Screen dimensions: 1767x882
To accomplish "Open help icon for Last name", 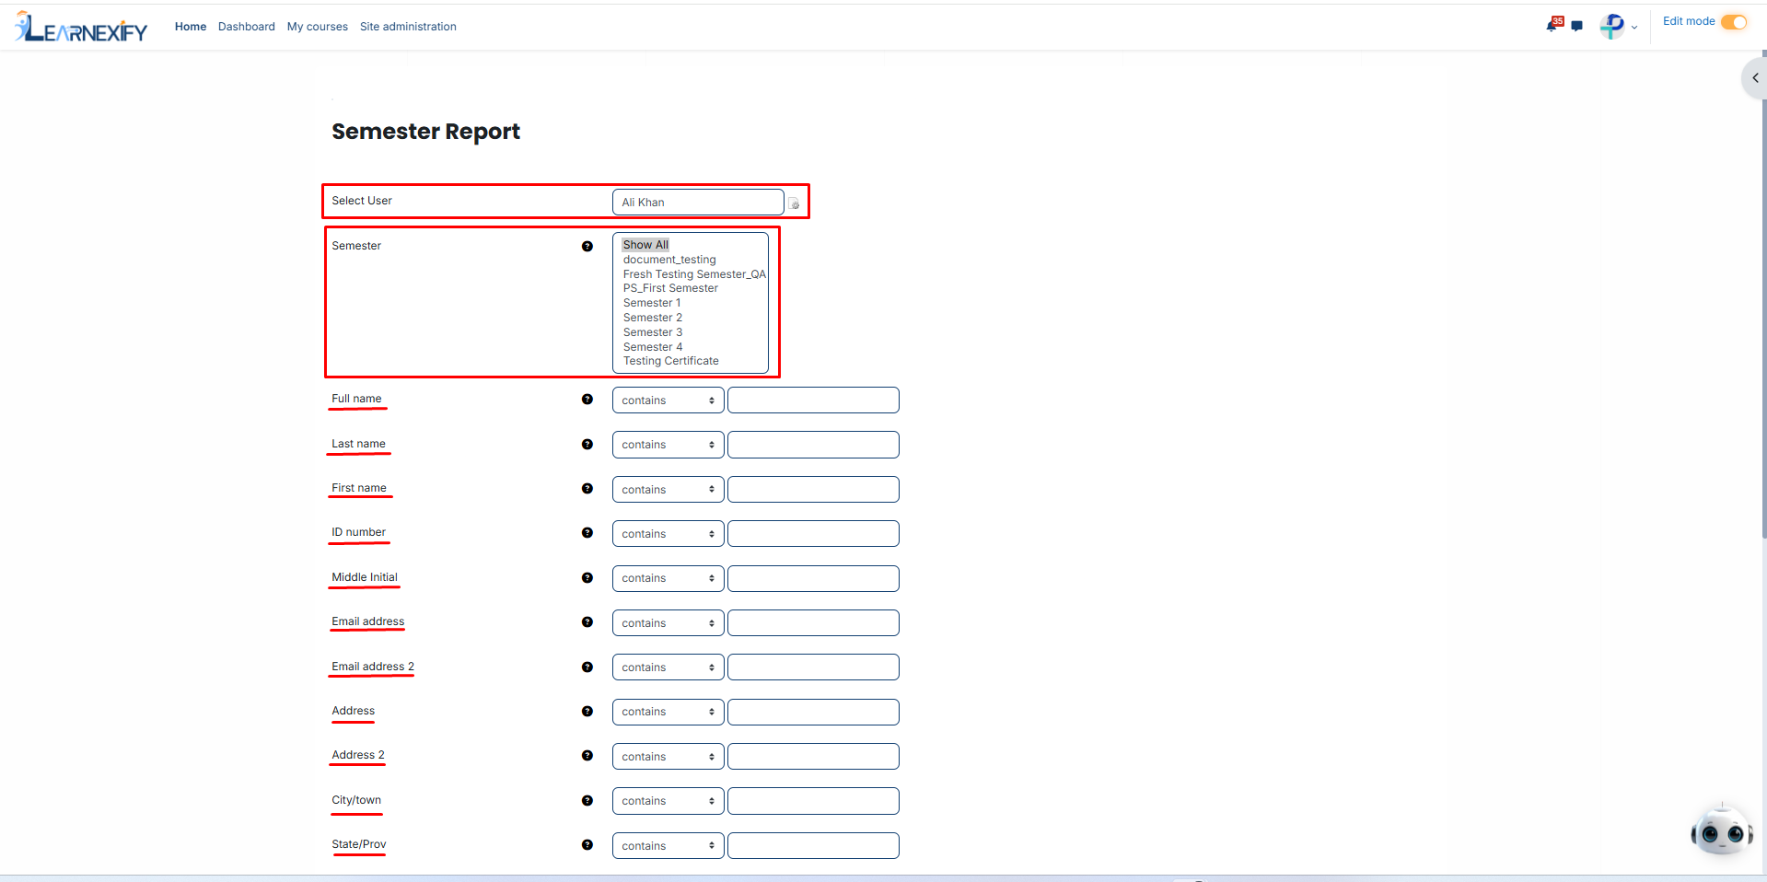I will [x=587, y=445].
